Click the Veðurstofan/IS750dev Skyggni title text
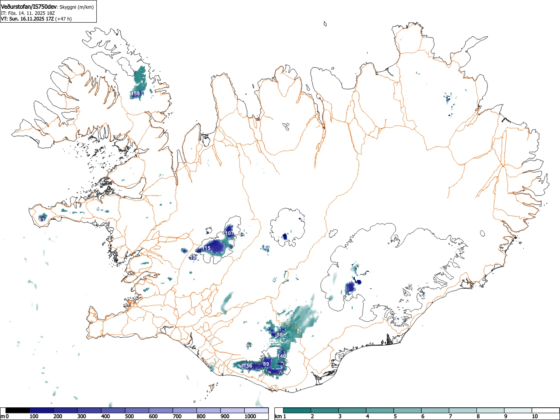The height and width of the screenshot is (420, 560). tap(47, 7)
